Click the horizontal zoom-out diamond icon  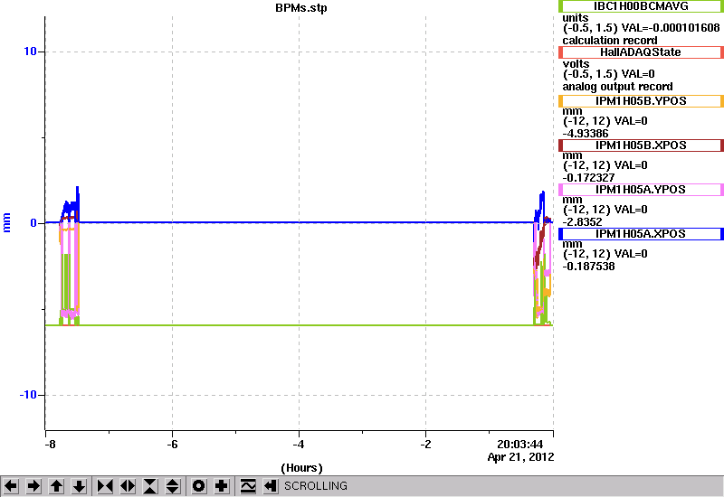pos(128,486)
